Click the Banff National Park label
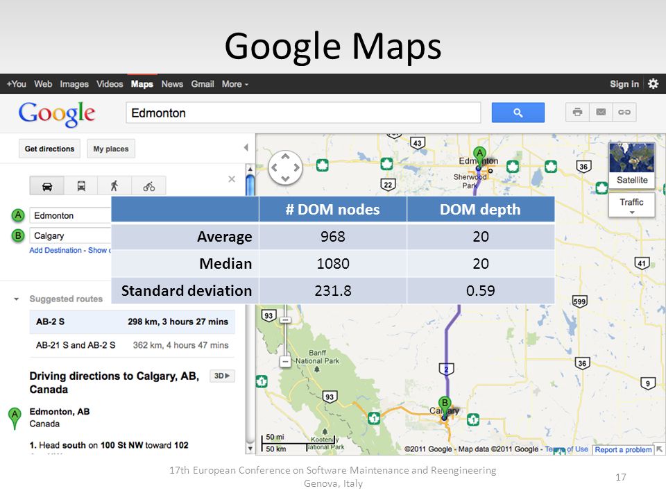The width and height of the screenshot is (666, 500). [317, 357]
